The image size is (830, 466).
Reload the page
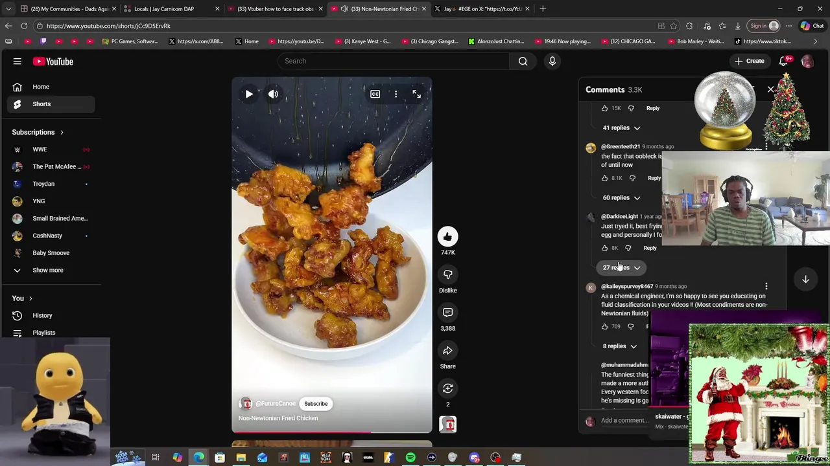point(24,26)
